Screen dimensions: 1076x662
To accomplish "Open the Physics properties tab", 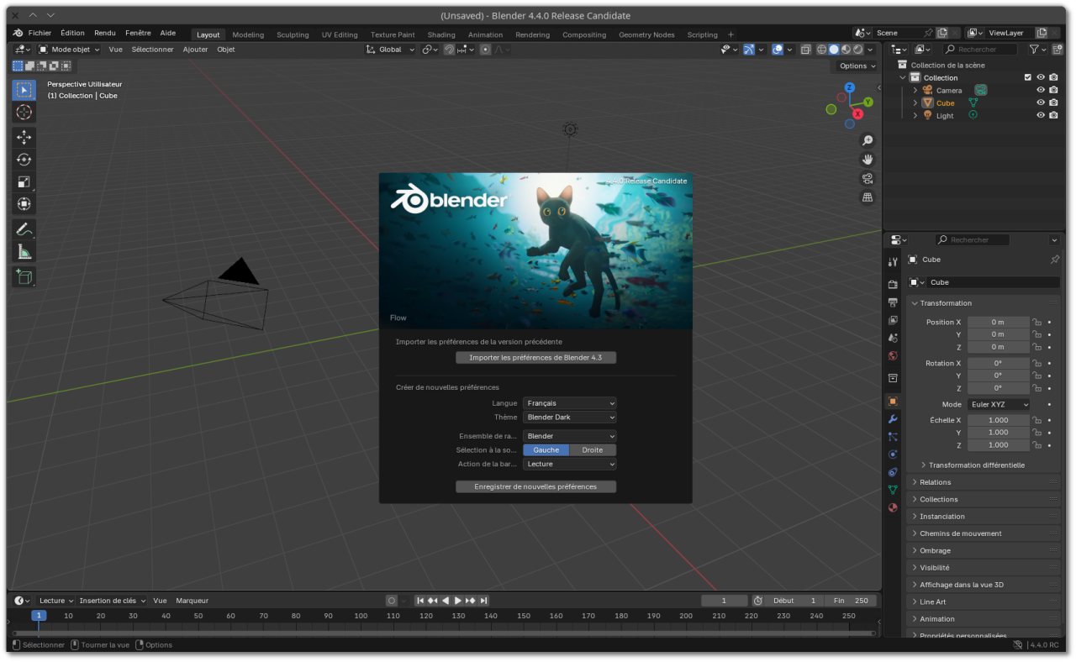I will [893, 454].
